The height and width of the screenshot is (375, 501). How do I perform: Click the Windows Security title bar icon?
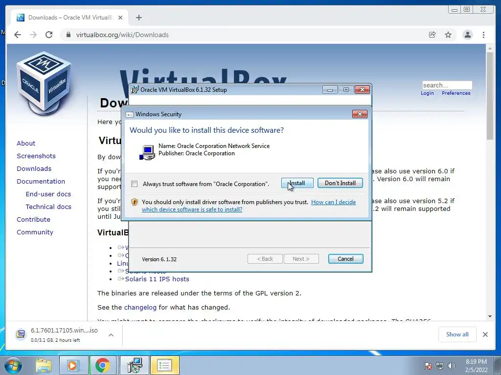click(x=130, y=114)
